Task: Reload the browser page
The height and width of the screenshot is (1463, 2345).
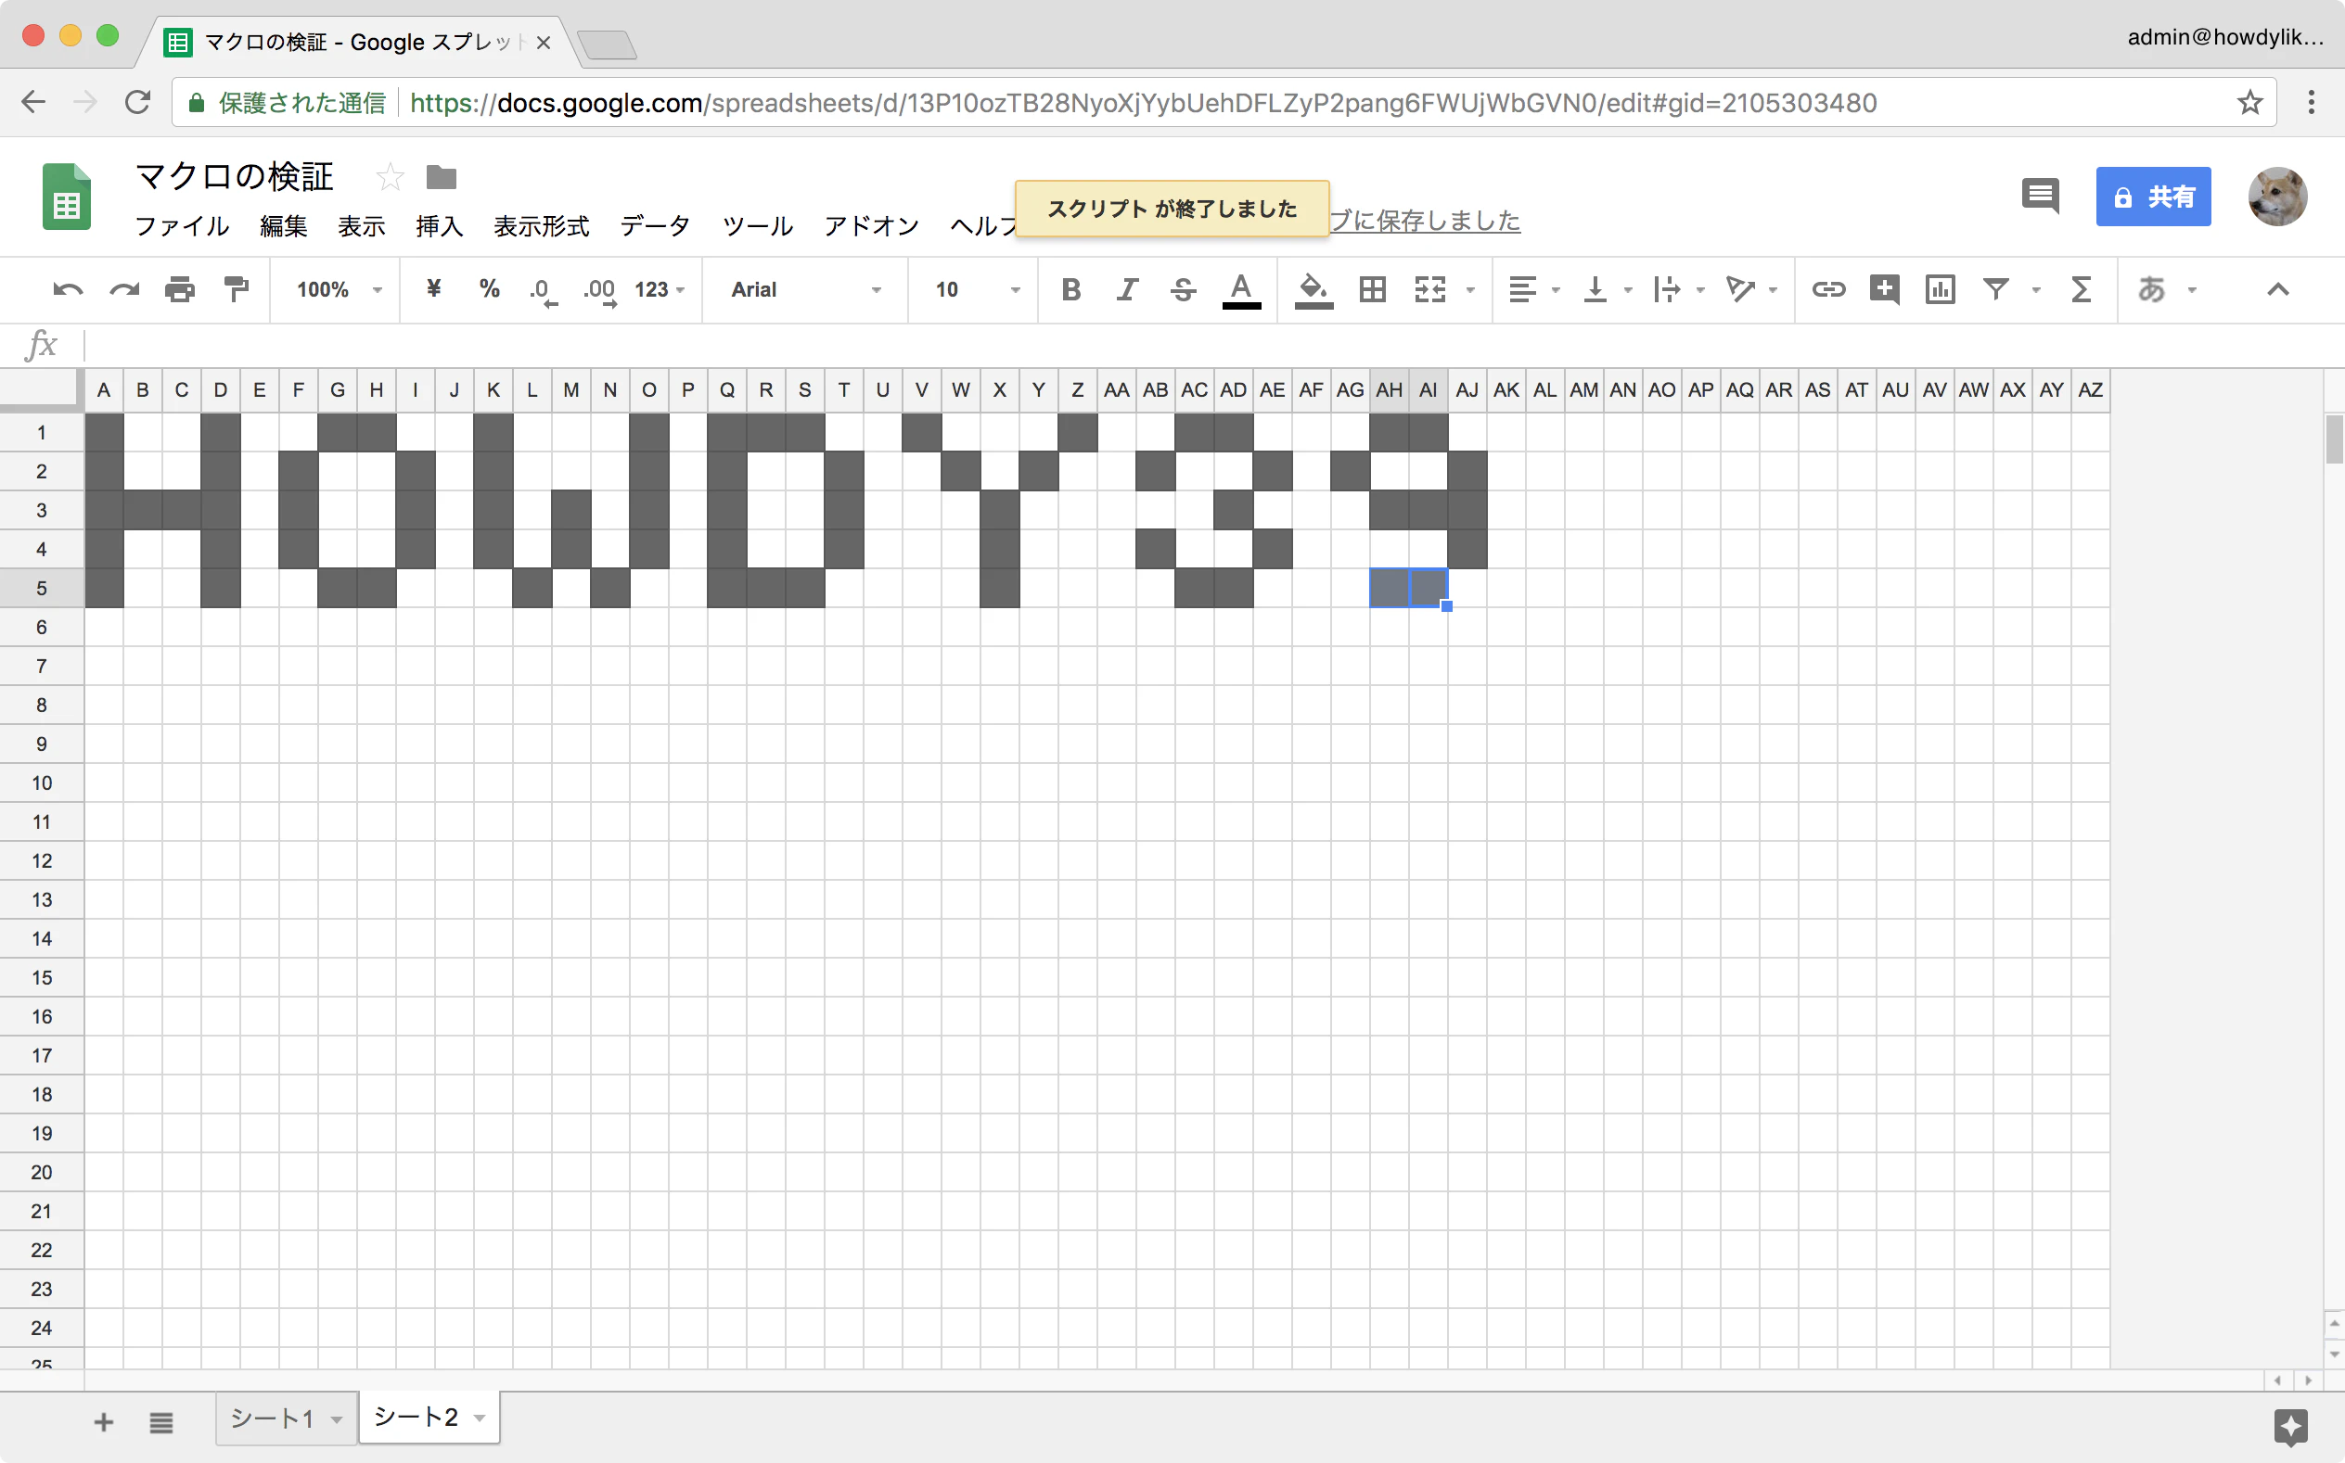Action: click(x=137, y=102)
